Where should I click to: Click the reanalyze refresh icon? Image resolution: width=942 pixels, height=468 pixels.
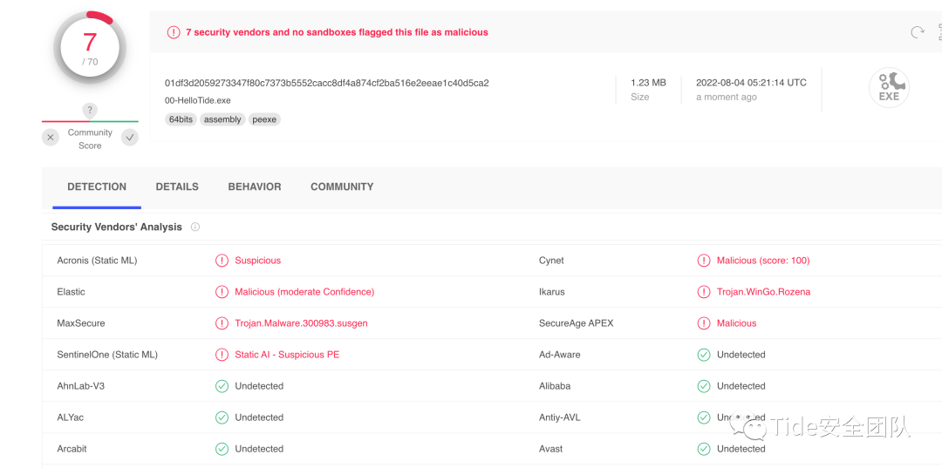(x=917, y=32)
